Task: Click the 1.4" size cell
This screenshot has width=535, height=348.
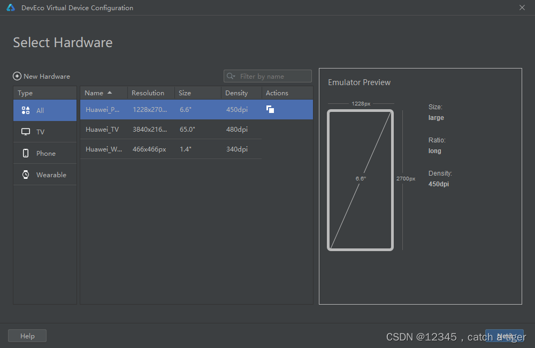Action: pos(185,149)
